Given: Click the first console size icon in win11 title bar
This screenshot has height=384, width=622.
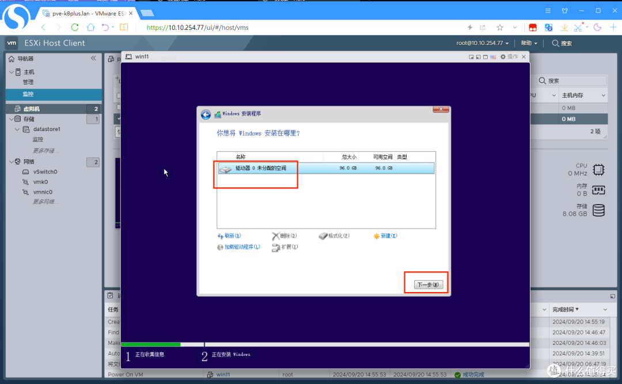Looking at the screenshot, I should tap(471, 57).
